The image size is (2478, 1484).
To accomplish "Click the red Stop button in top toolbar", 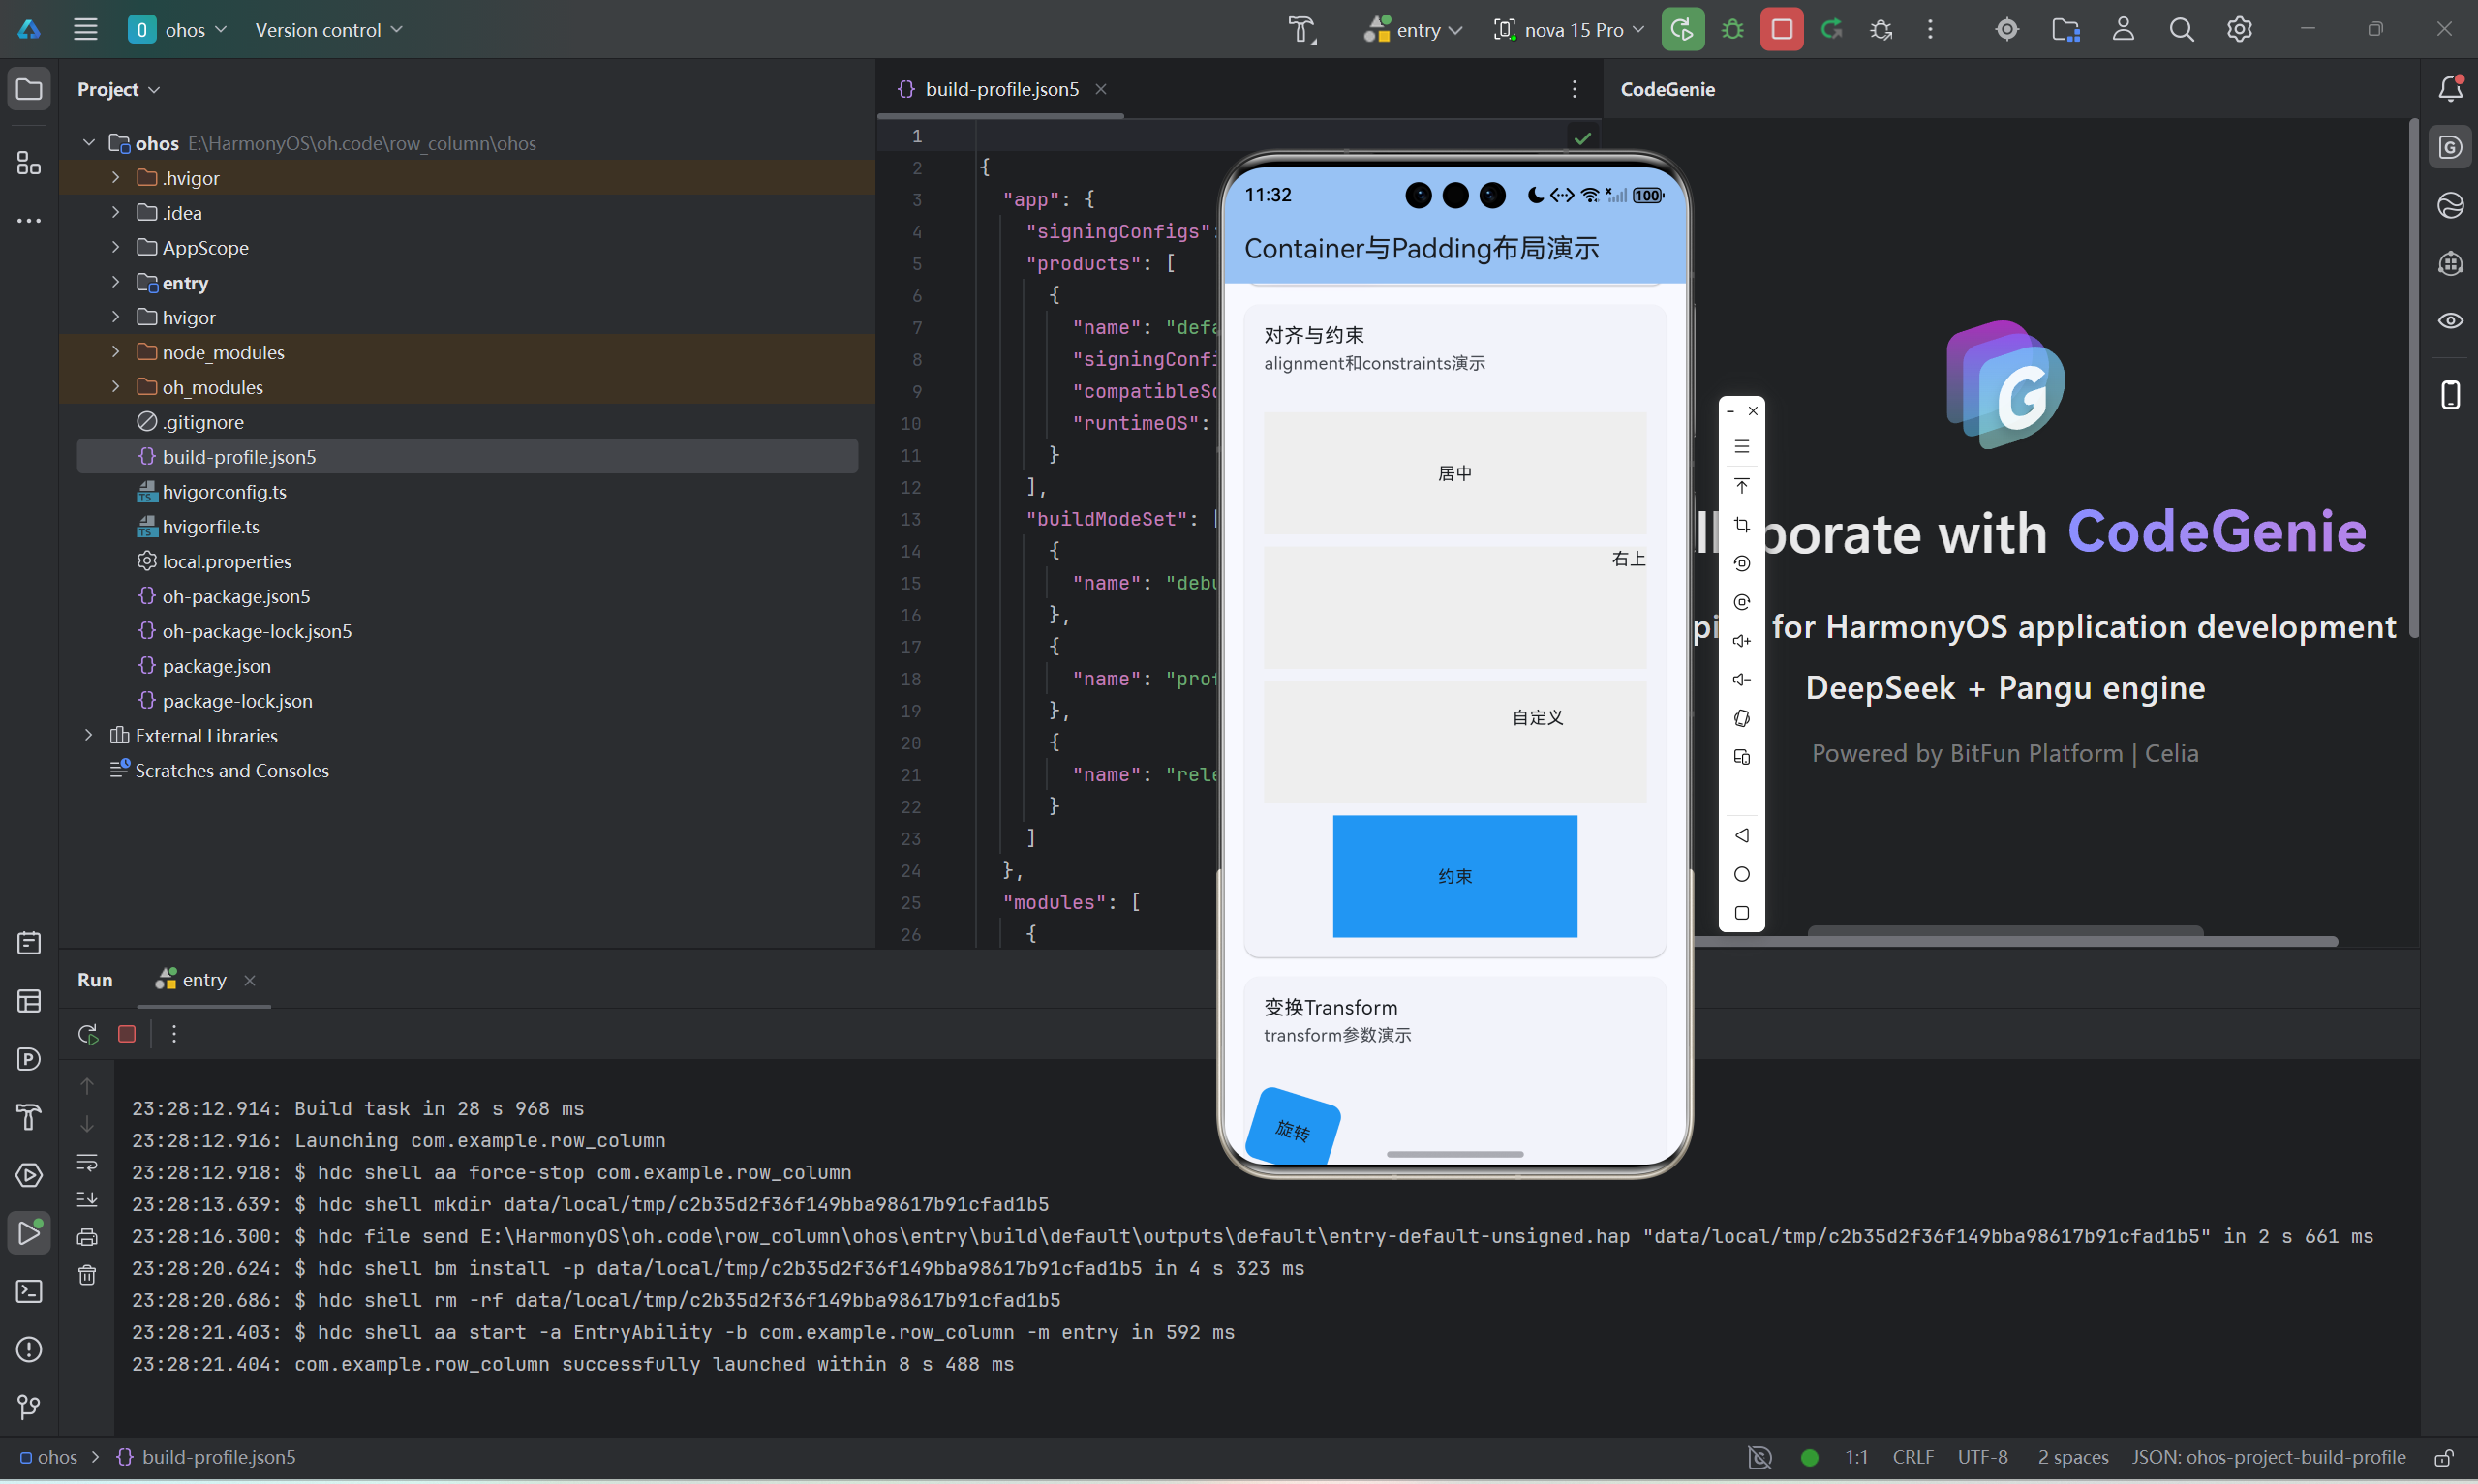I will (x=1781, y=29).
